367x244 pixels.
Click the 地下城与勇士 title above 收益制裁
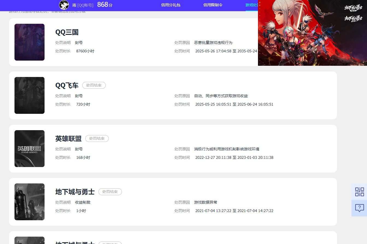75,192
